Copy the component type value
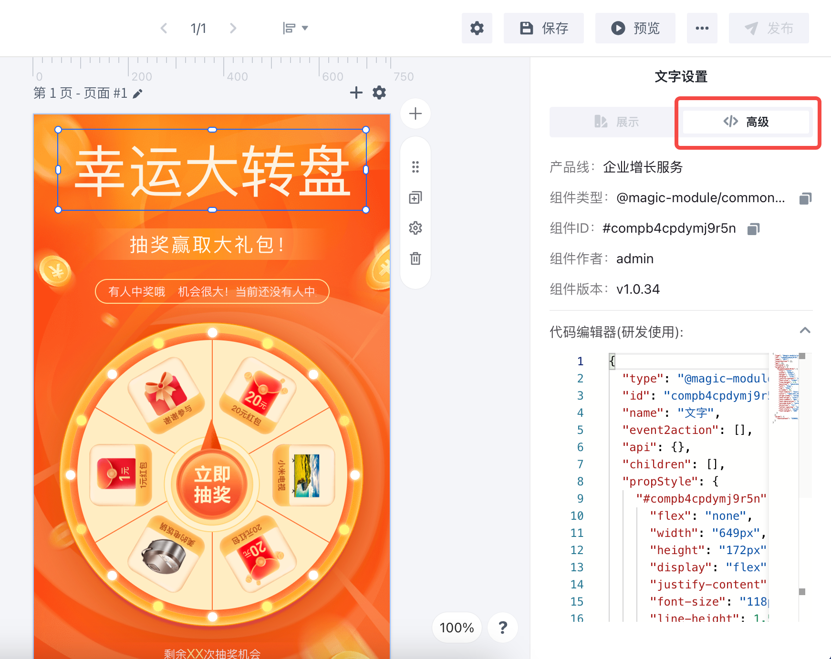Image resolution: width=831 pixels, height=659 pixels. (x=805, y=198)
